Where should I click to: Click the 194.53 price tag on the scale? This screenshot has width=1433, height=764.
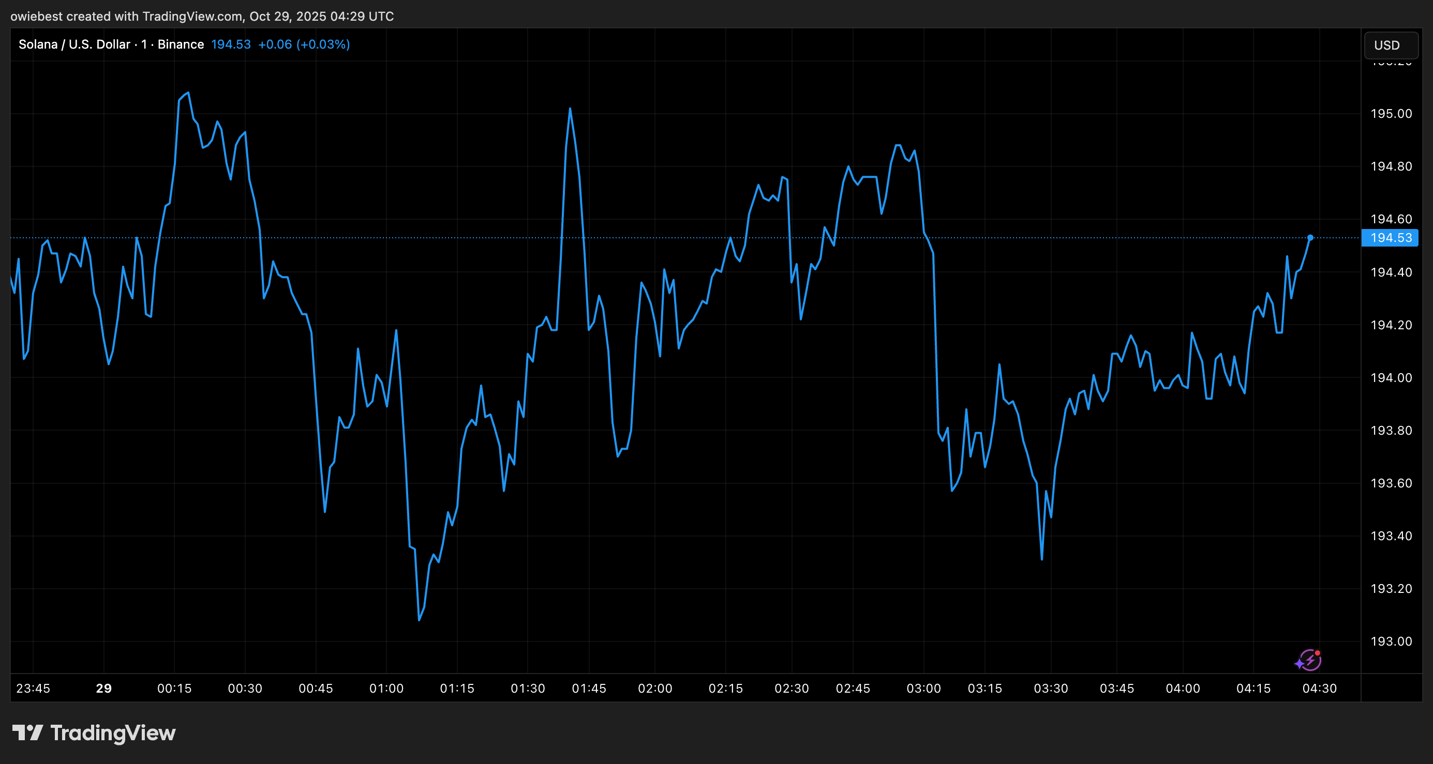point(1390,237)
